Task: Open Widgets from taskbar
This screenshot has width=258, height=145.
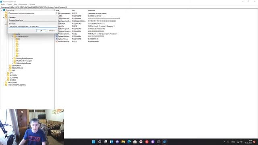Action: click(111, 142)
